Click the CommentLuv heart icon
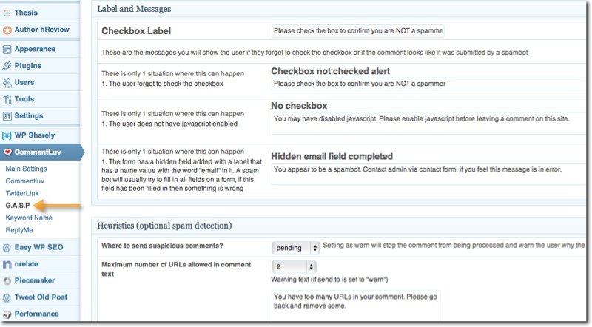Viewport: 592px width, 327px height. point(7,152)
